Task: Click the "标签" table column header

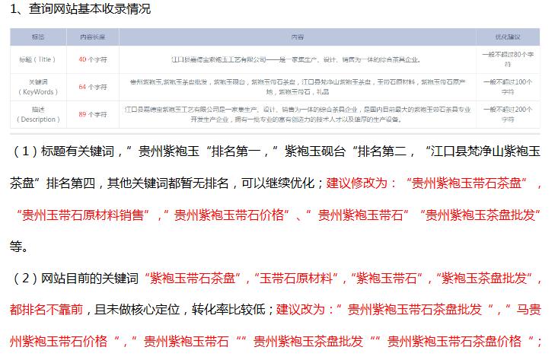Action: click(x=37, y=37)
